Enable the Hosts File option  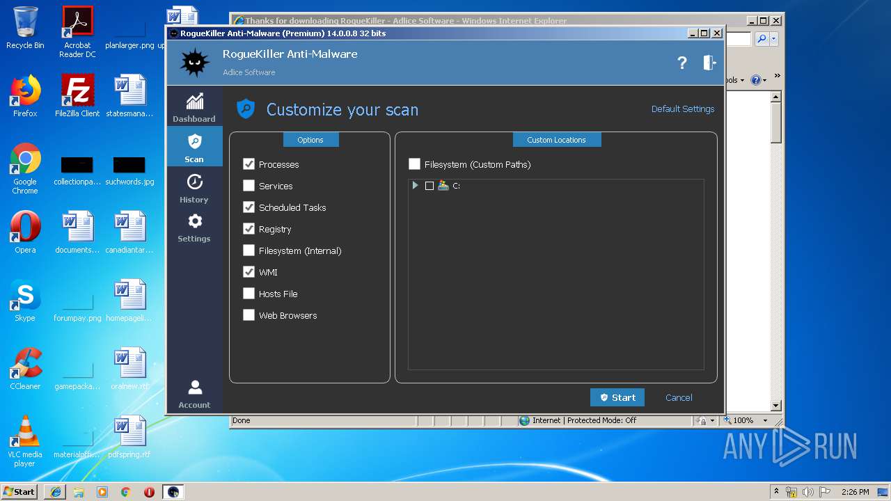point(249,294)
